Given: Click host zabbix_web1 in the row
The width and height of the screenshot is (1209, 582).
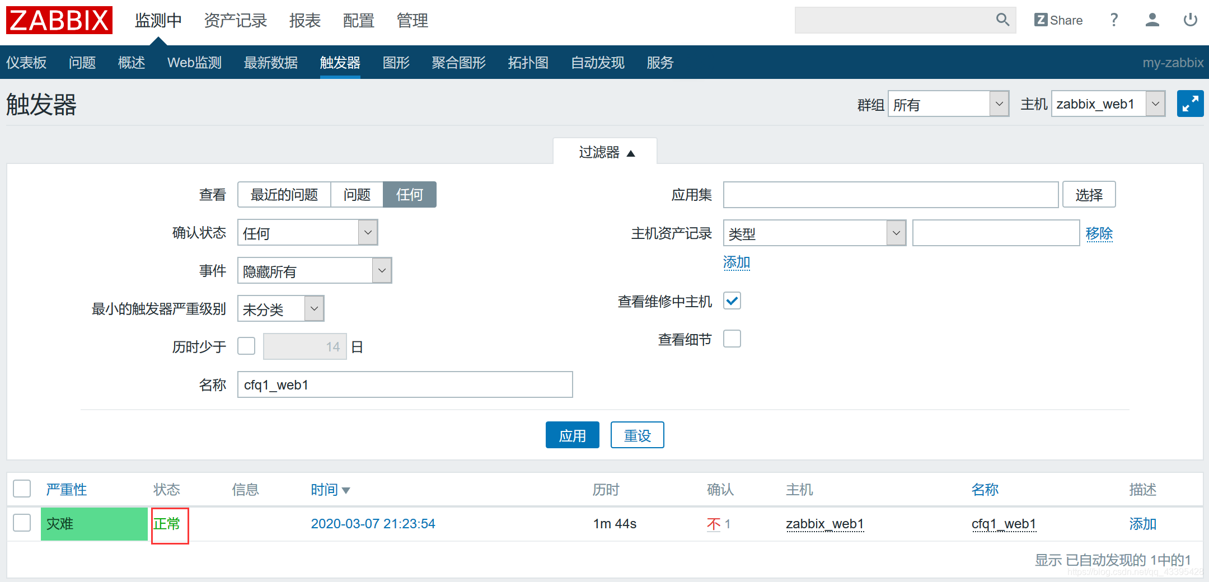Looking at the screenshot, I should click(x=825, y=524).
